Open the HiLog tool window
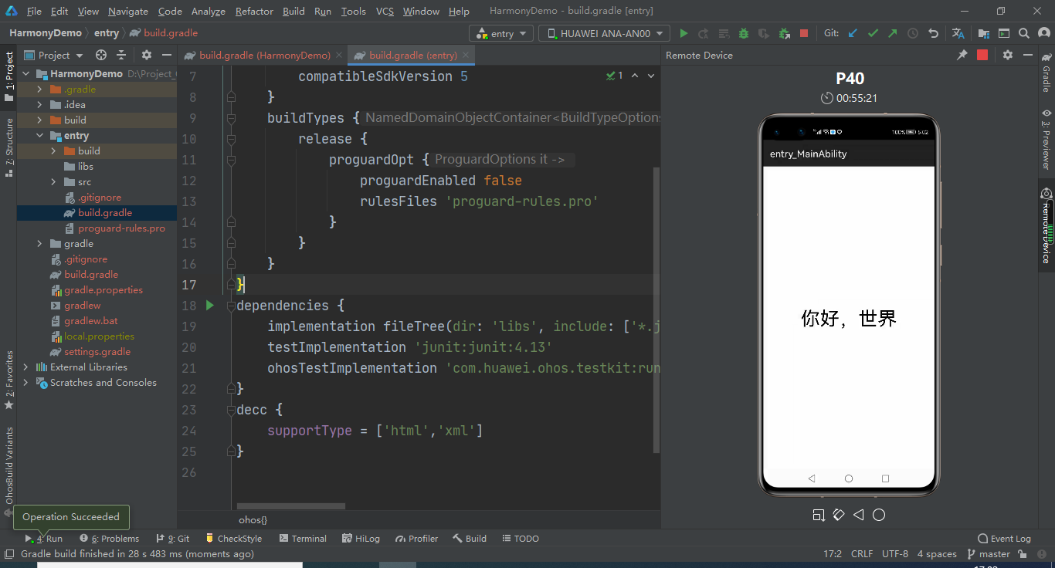Screen dimensions: 1055x568 click(x=361, y=539)
